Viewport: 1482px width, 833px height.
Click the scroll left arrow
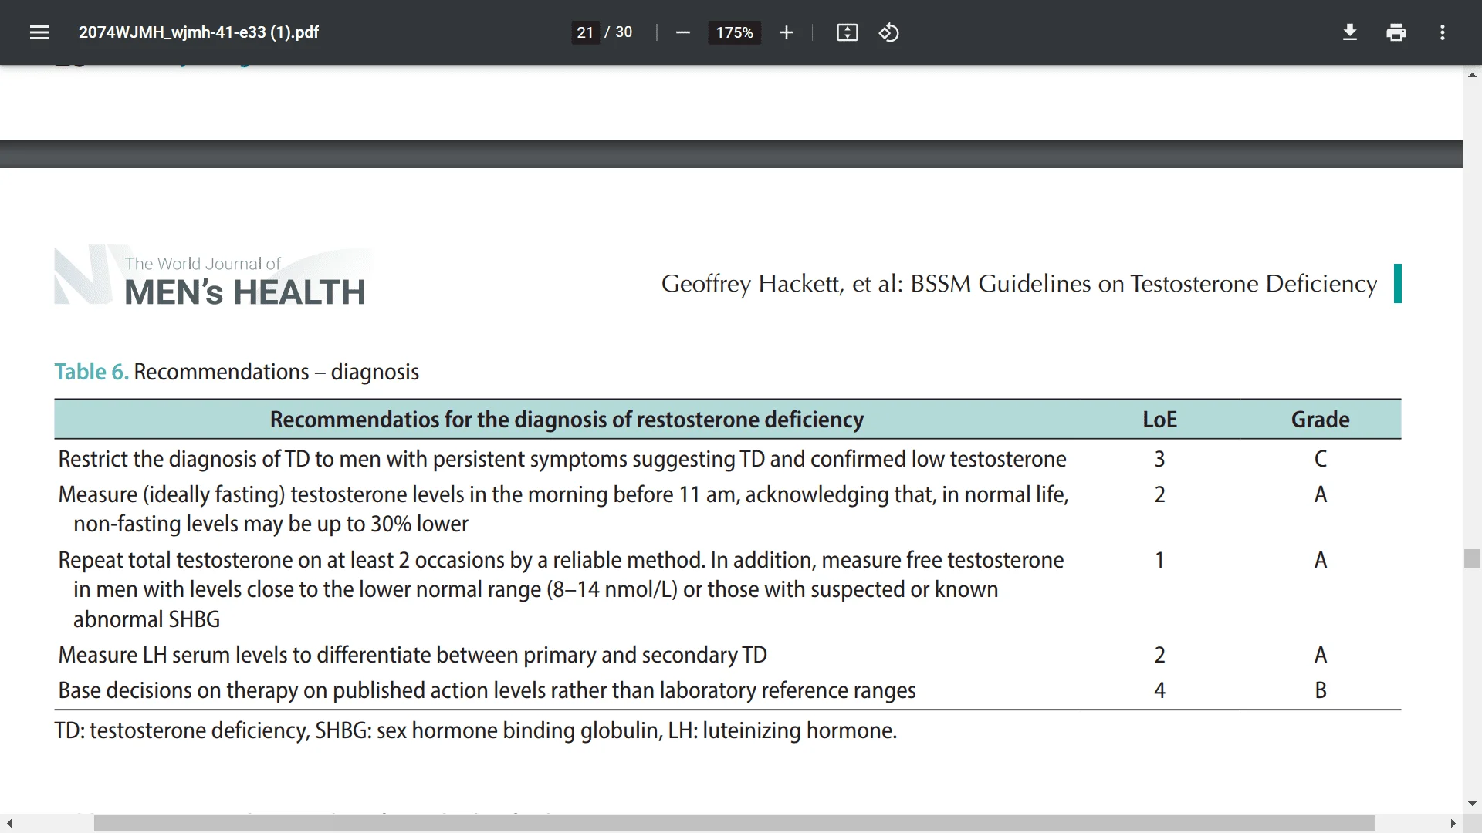click(x=9, y=824)
